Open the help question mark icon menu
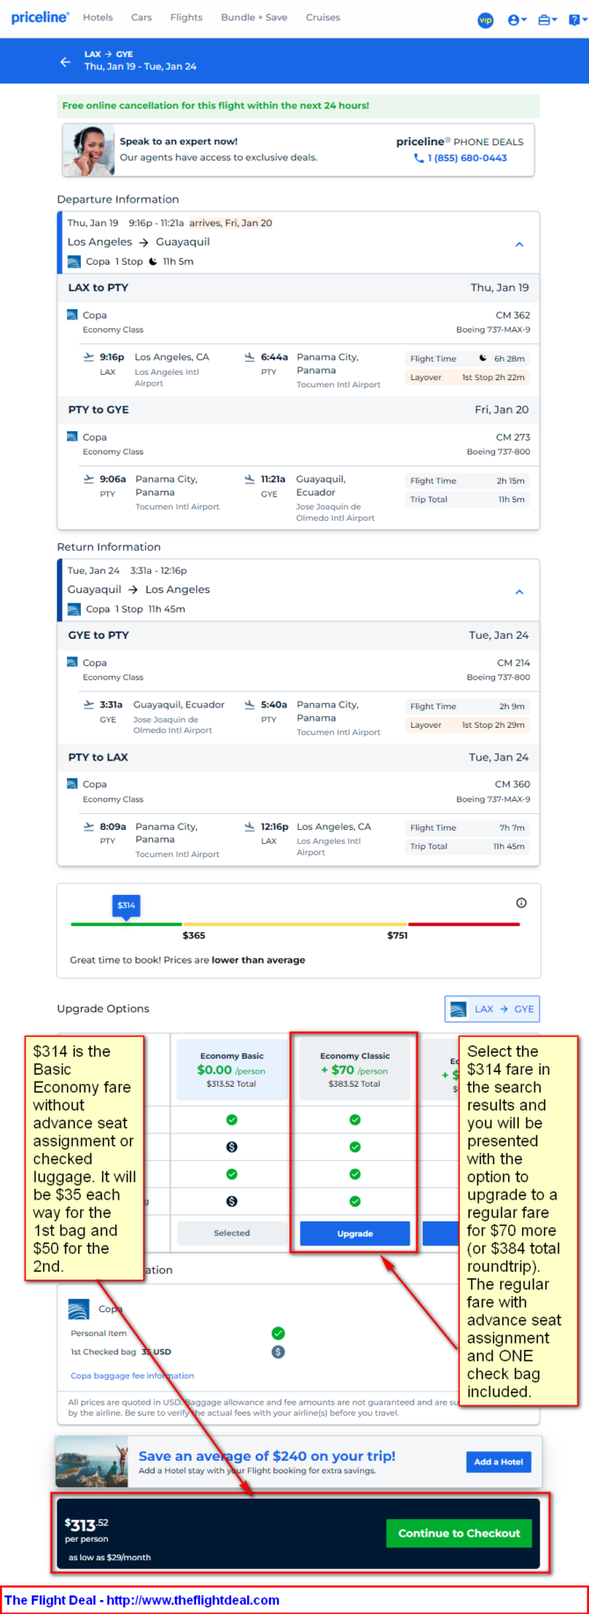Screen dimensions: 589x1614 tap(576, 19)
